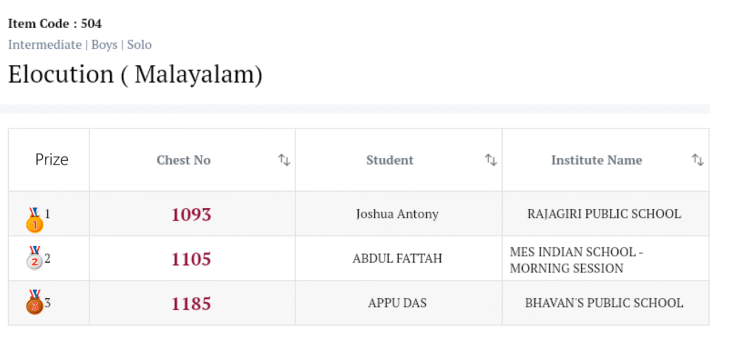Image resolution: width=756 pixels, height=361 pixels.
Task: Click the Chest No header label
Action: click(184, 160)
